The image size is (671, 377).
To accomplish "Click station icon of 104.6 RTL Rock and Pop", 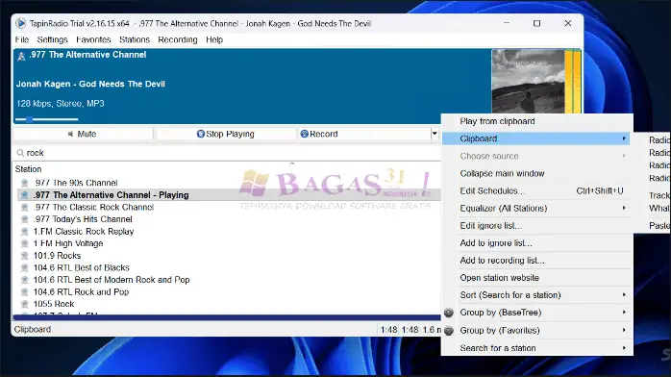I will [x=25, y=291].
